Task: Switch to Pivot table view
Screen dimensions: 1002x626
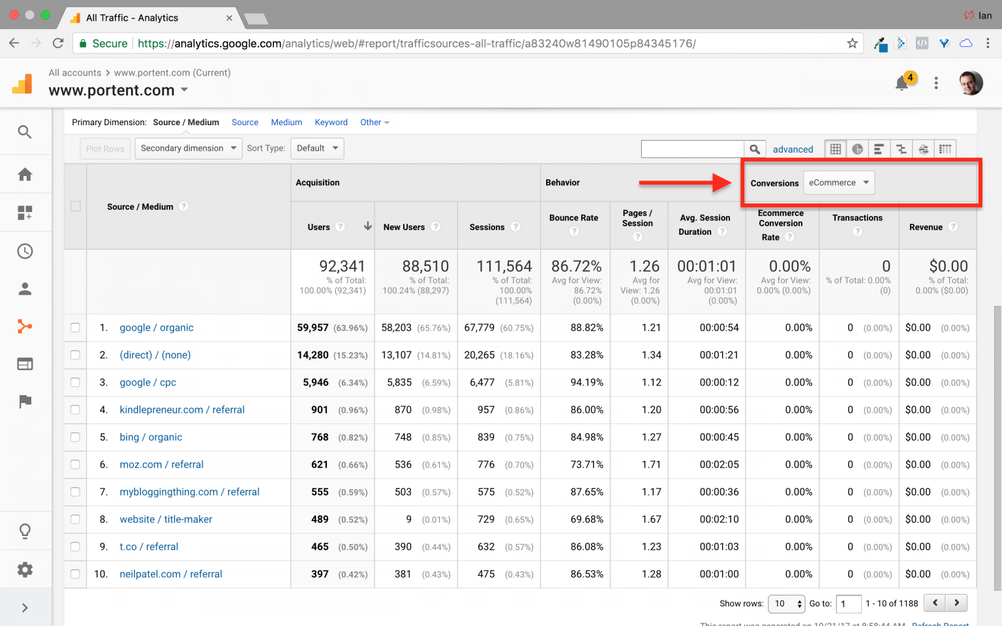Action: (945, 149)
